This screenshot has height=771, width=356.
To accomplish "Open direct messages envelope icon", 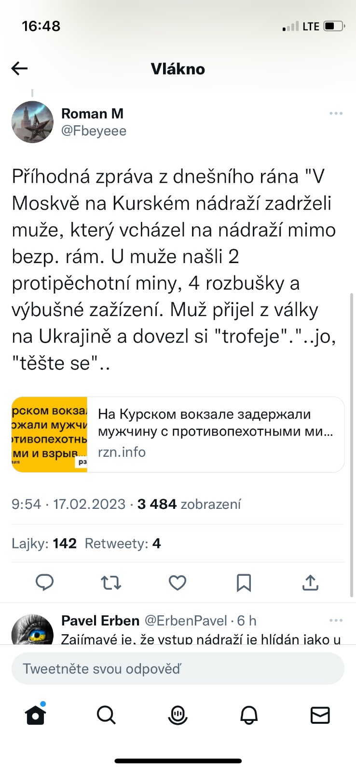I will pos(320,715).
